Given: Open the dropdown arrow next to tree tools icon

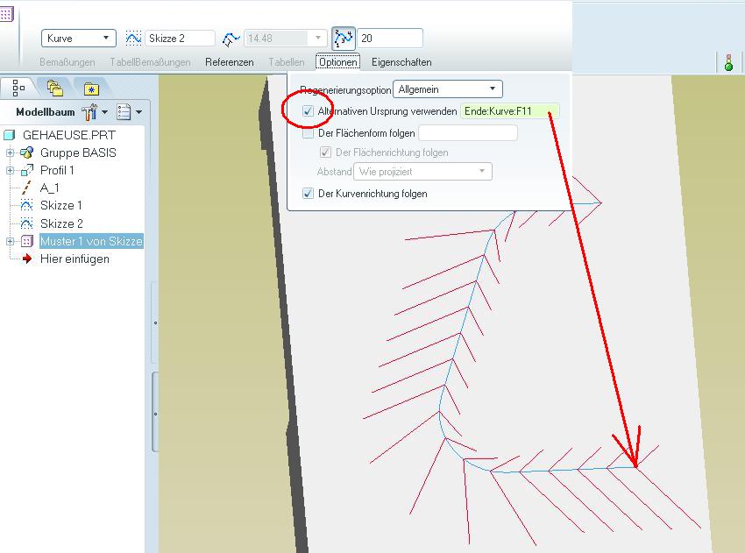Looking at the screenshot, I should 105,112.
